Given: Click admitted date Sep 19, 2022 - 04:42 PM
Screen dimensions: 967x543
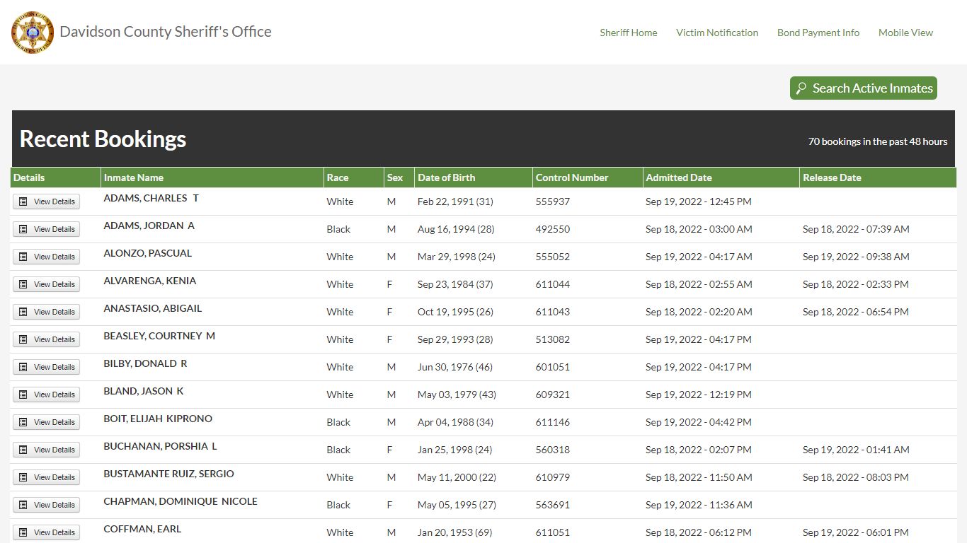Looking at the screenshot, I should click(x=699, y=422).
